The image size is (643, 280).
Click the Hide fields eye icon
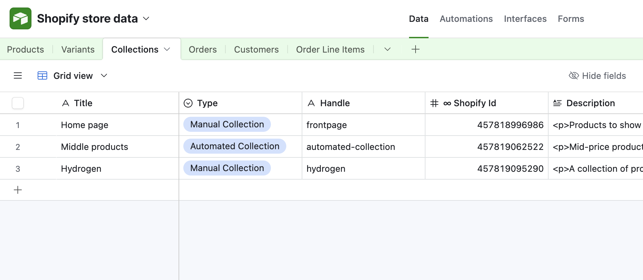pos(574,75)
